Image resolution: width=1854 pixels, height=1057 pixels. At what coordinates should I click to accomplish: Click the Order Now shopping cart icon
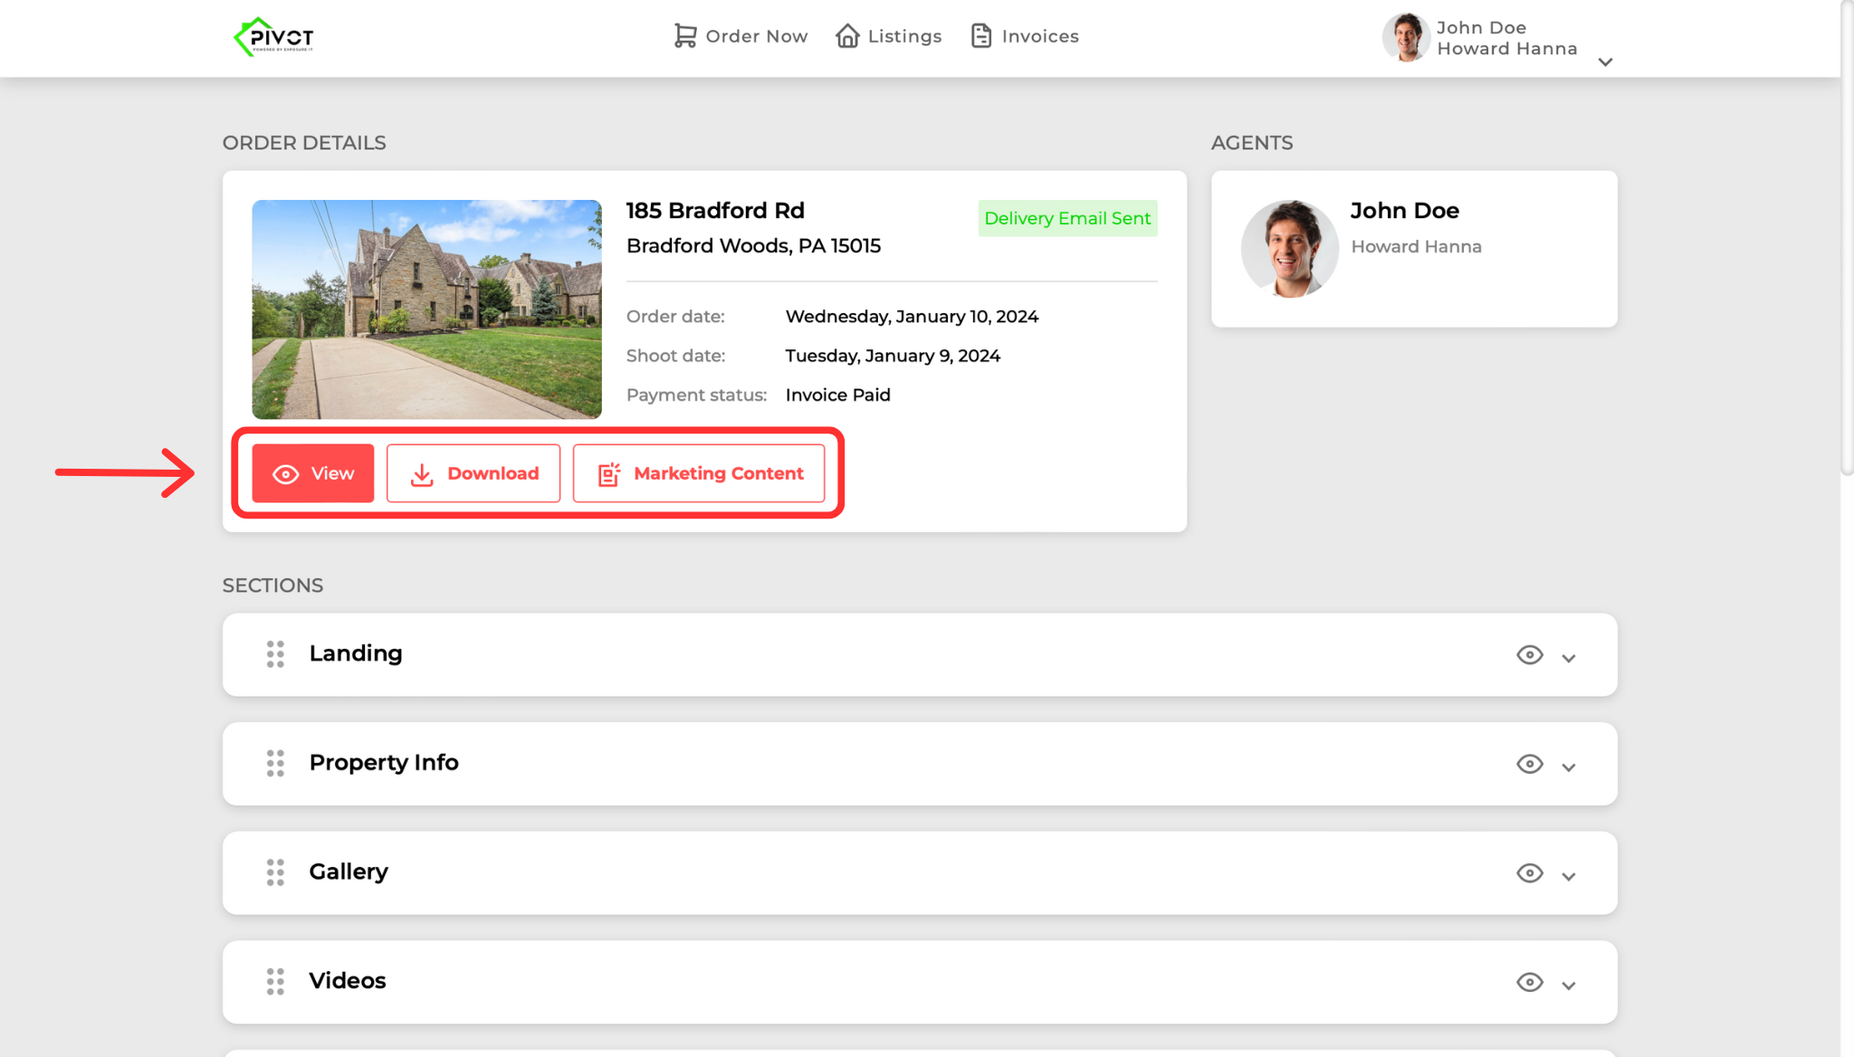point(685,36)
